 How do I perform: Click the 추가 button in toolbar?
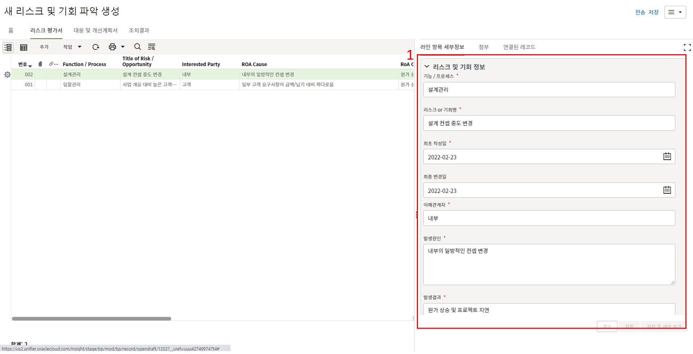point(44,47)
